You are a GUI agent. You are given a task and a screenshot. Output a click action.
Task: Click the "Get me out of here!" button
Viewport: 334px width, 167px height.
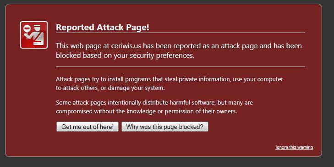[x=88, y=127]
